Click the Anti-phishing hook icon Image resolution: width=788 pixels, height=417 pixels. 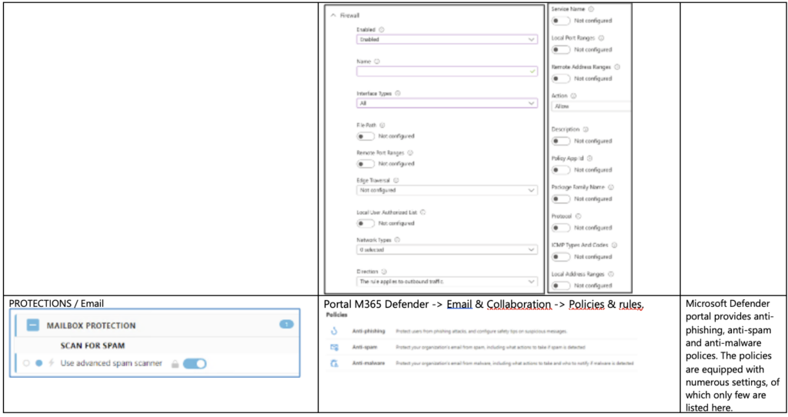point(333,333)
